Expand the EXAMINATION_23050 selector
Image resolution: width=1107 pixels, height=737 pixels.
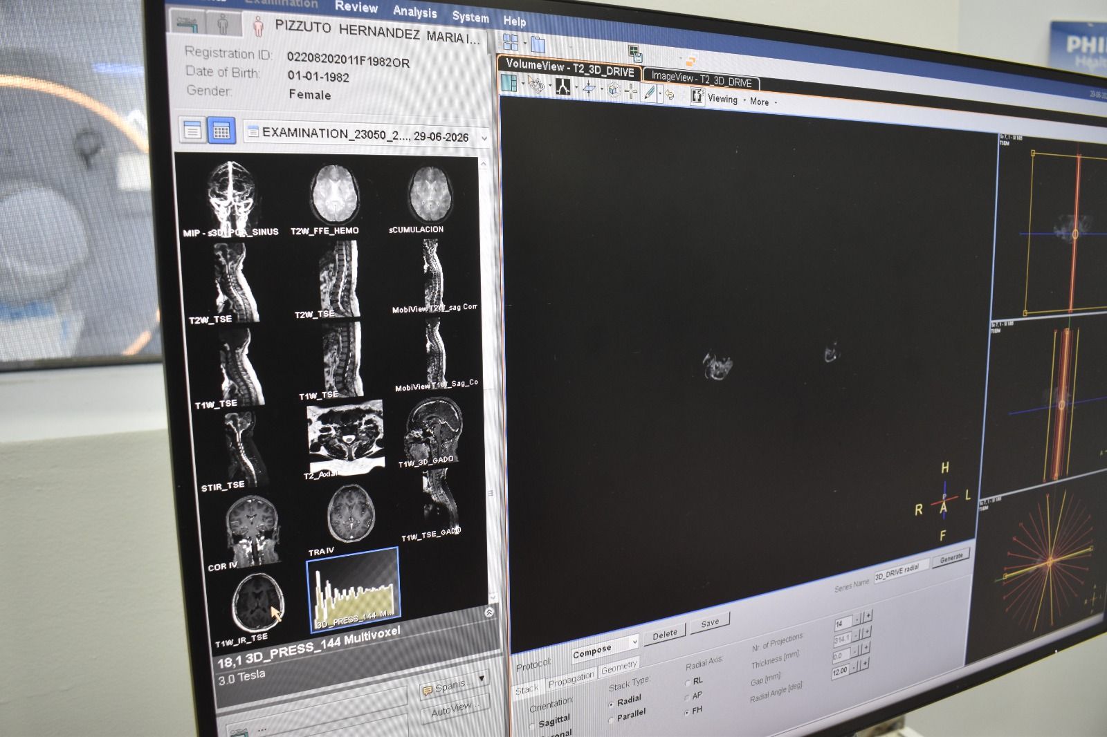coord(367,134)
